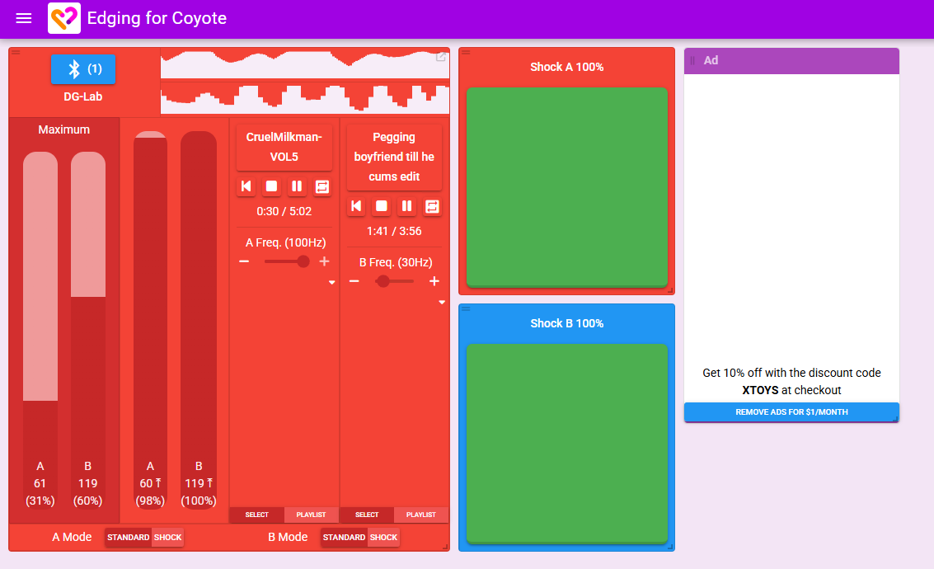Set A Mode to Shock
Image resolution: width=934 pixels, height=569 pixels.
[x=168, y=538]
